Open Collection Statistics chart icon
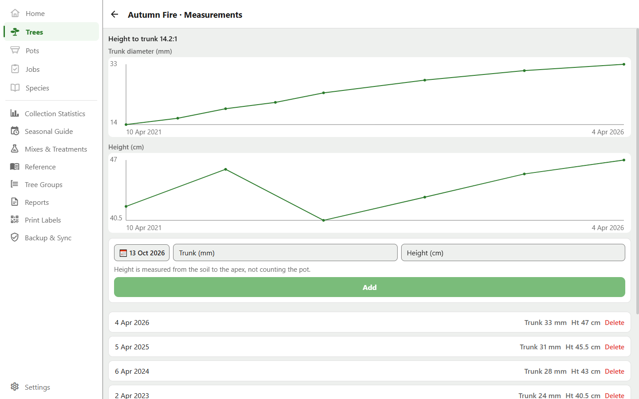The width and height of the screenshot is (639, 399). (x=15, y=113)
